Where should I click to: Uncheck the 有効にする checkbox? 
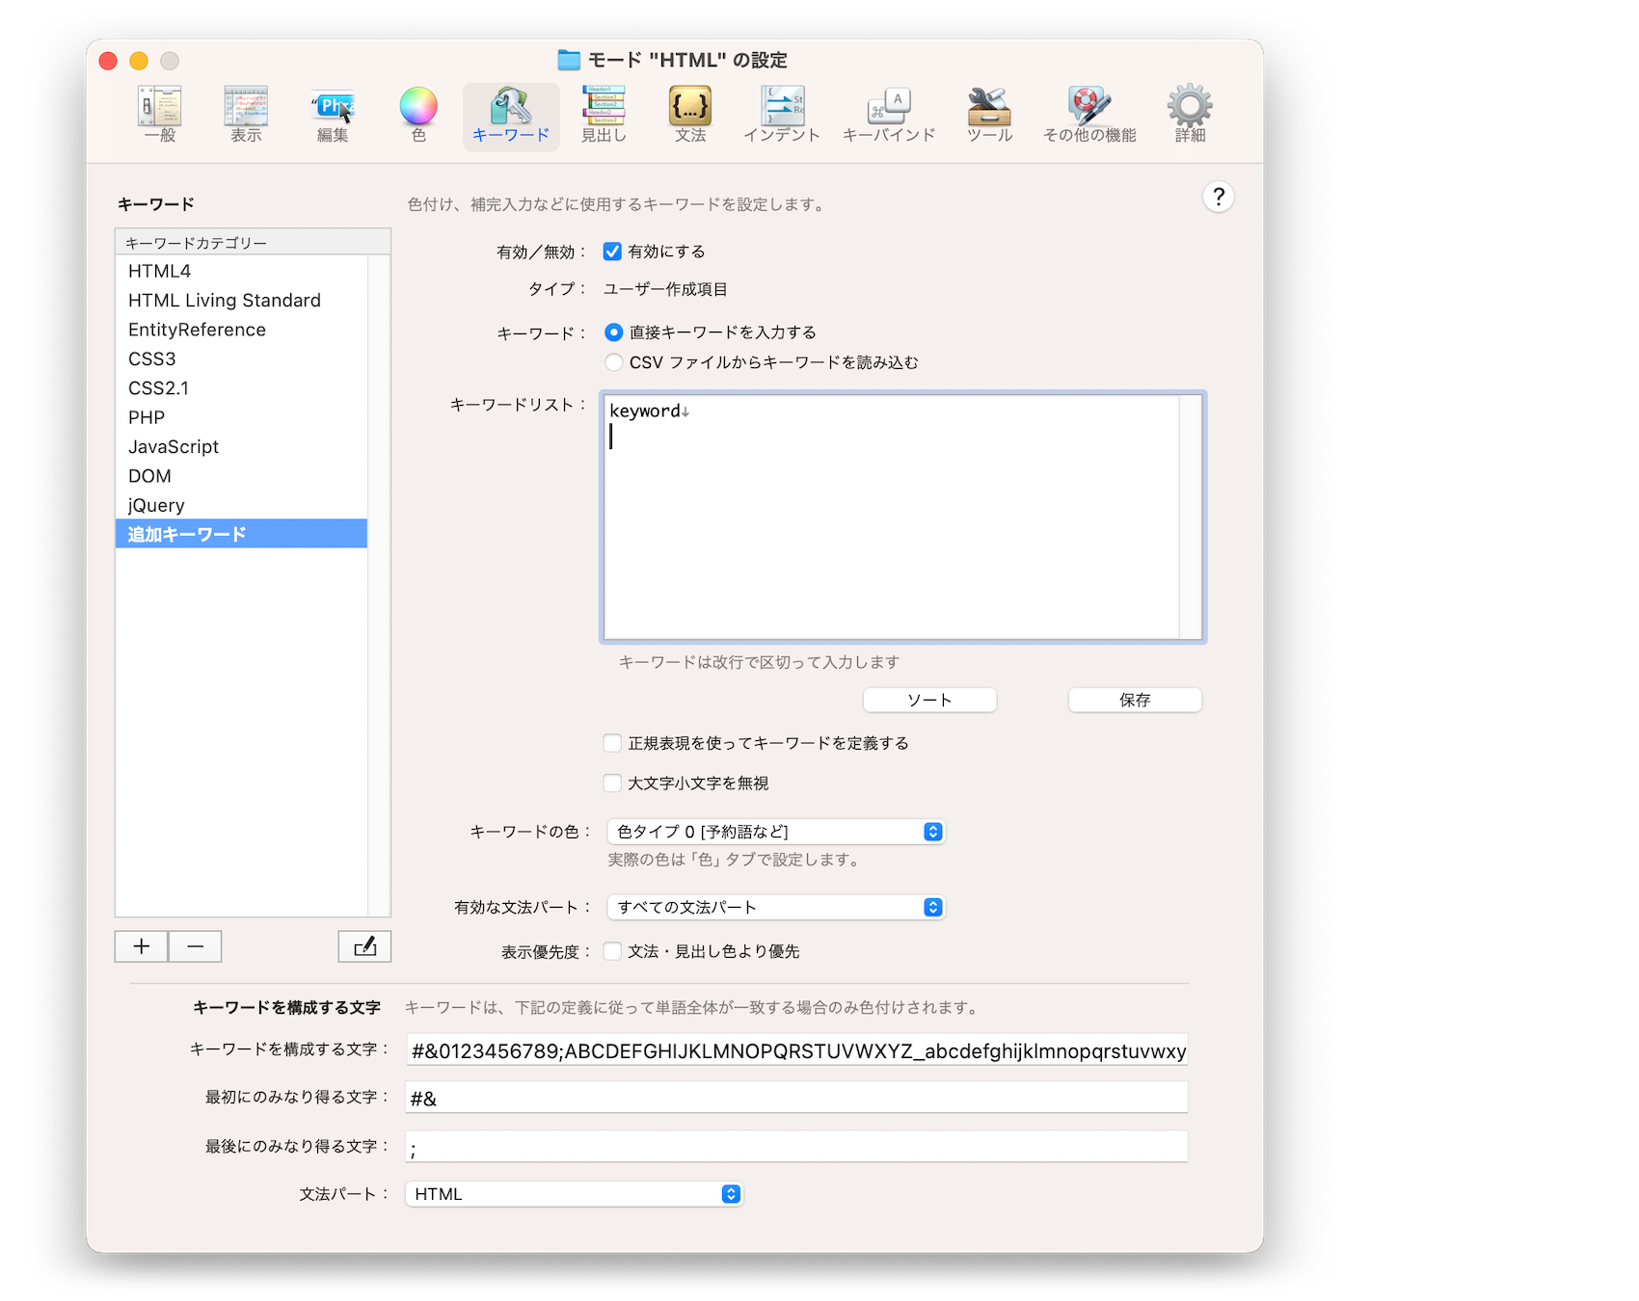coord(612,252)
